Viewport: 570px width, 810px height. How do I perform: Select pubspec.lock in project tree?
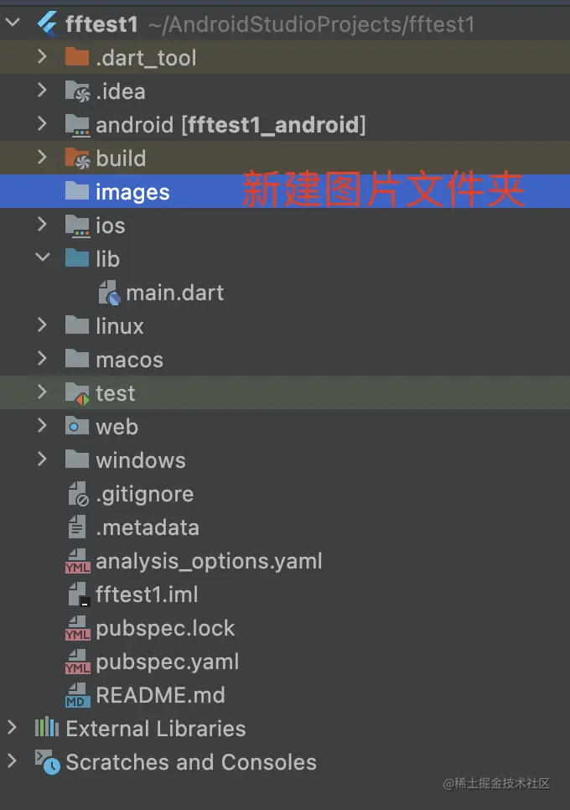165,628
